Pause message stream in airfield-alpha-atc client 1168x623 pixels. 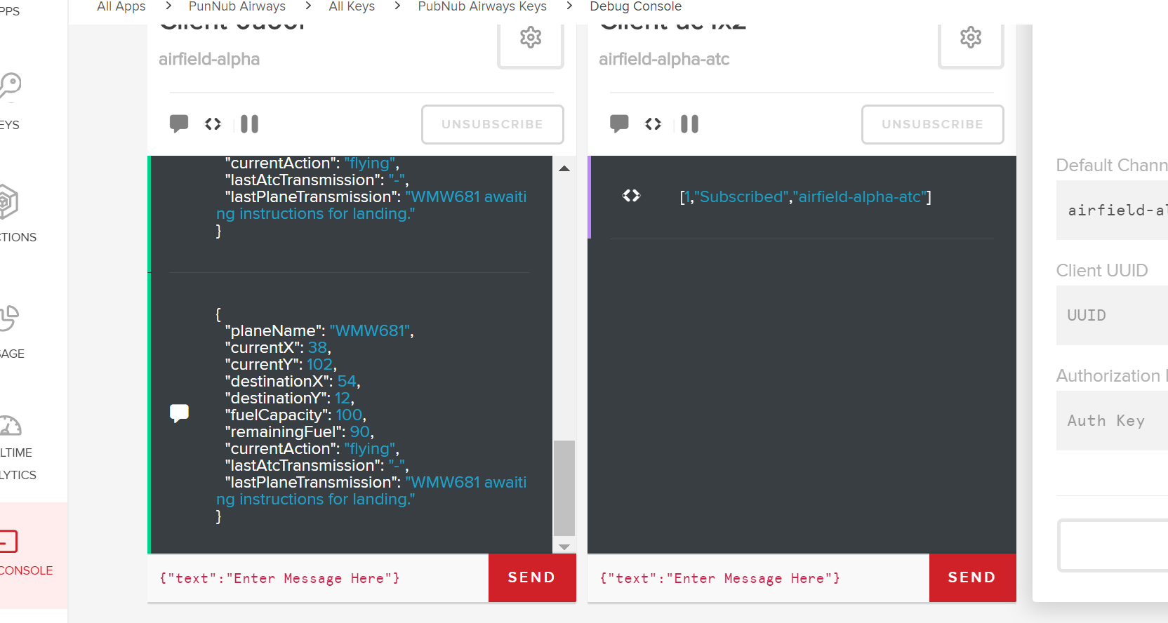(x=689, y=124)
